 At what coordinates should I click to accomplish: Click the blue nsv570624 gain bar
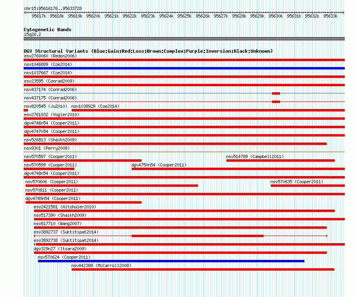click(x=171, y=261)
